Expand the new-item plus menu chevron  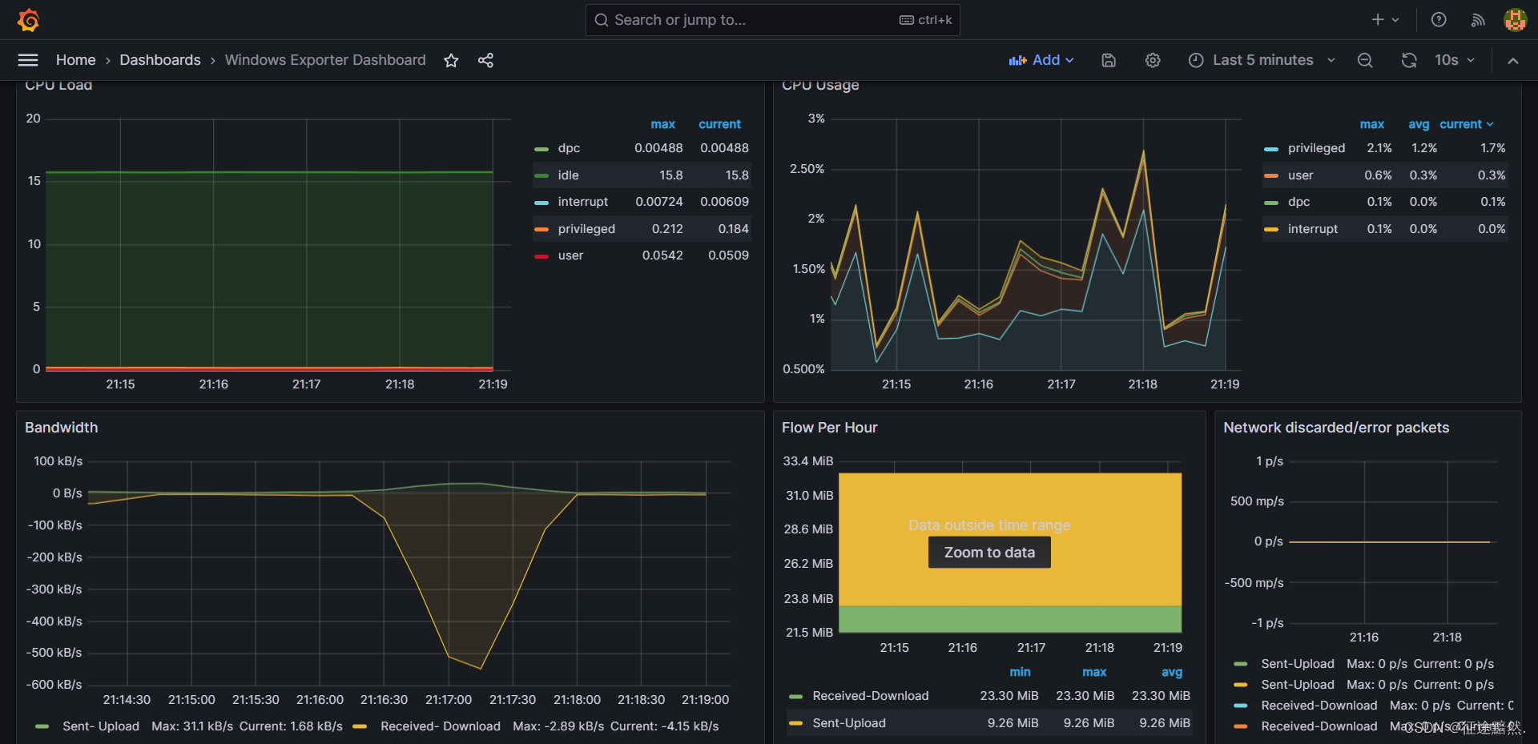pyautogui.click(x=1395, y=19)
